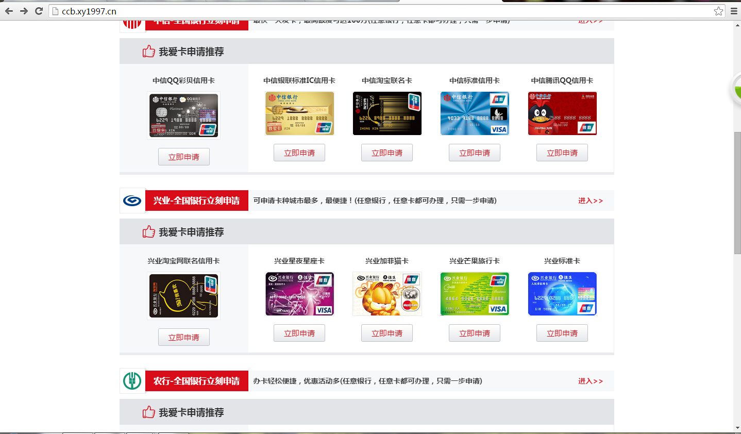Open the 兴业标准卡 blue card image
Image resolution: width=741 pixels, height=434 pixels.
pyautogui.click(x=562, y=294)
